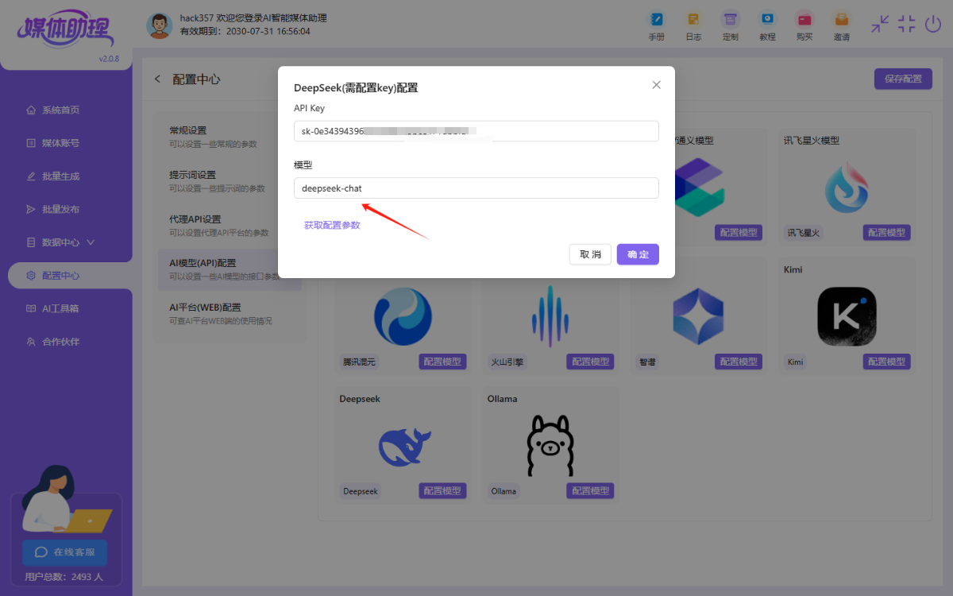Image resolution: width=953 pixels, height=596 pixels.
Task: Click the 腾讯混元 blue circle logo
Action: pos(403,316)
